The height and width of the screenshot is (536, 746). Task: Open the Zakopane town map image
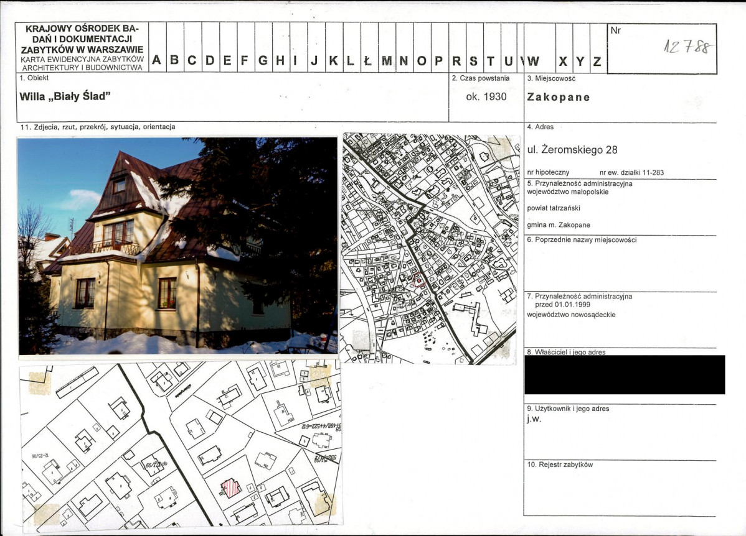[430, 248]
